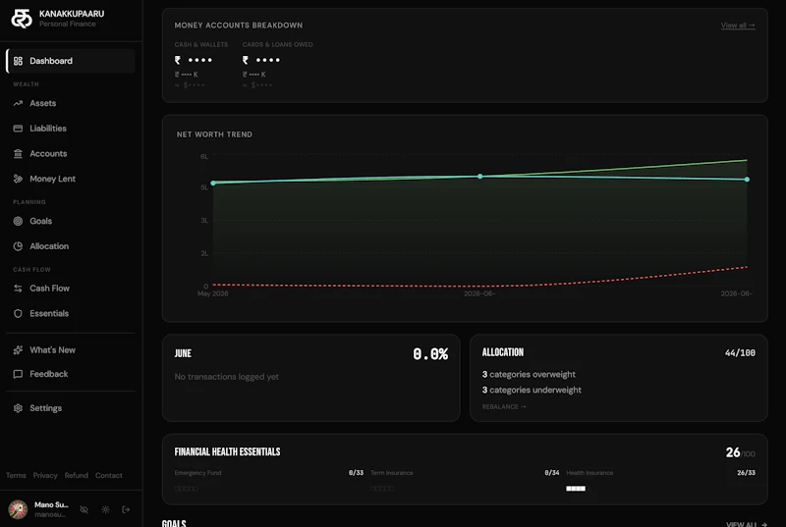Click the Emergency Fund progress bar
Image resolution: width=786 pixels, height=527 pixels.
tap(187, 489)
